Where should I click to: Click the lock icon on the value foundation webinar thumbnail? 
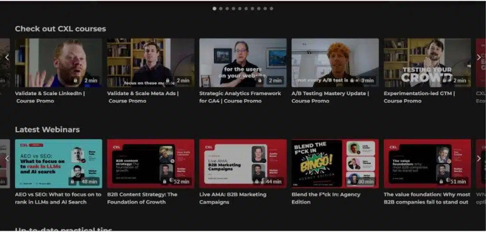click(441, 182)
